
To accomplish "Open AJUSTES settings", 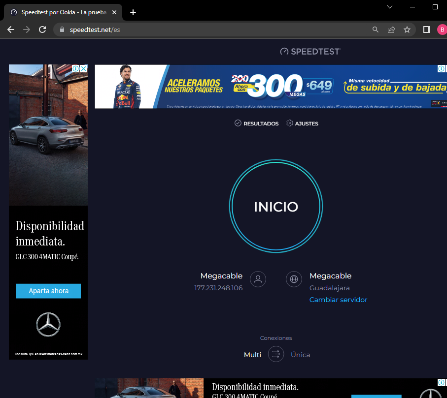I will pos(303,123).
